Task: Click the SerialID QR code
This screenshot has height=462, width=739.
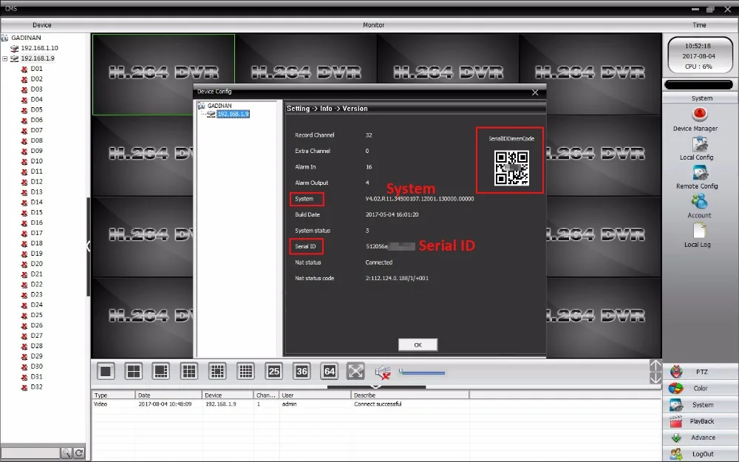Action: pyautogui.click(x=511, y=168)
